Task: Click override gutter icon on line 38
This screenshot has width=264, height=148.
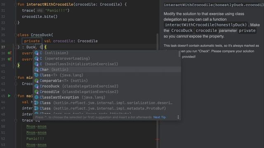Action: click(9, 53)
